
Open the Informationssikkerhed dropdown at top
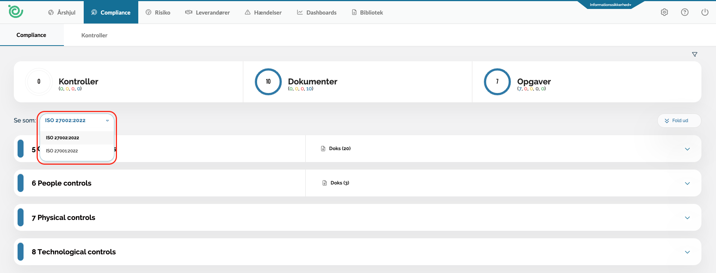[x=610, y=5]
